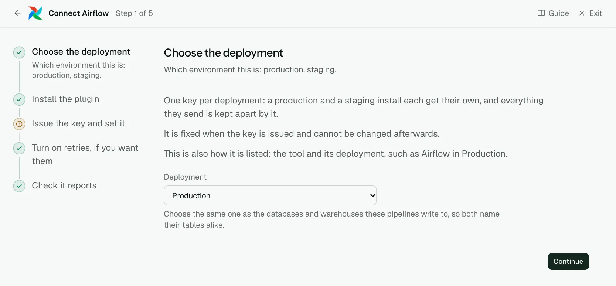Open the Guide book icon

click(541, 13)
